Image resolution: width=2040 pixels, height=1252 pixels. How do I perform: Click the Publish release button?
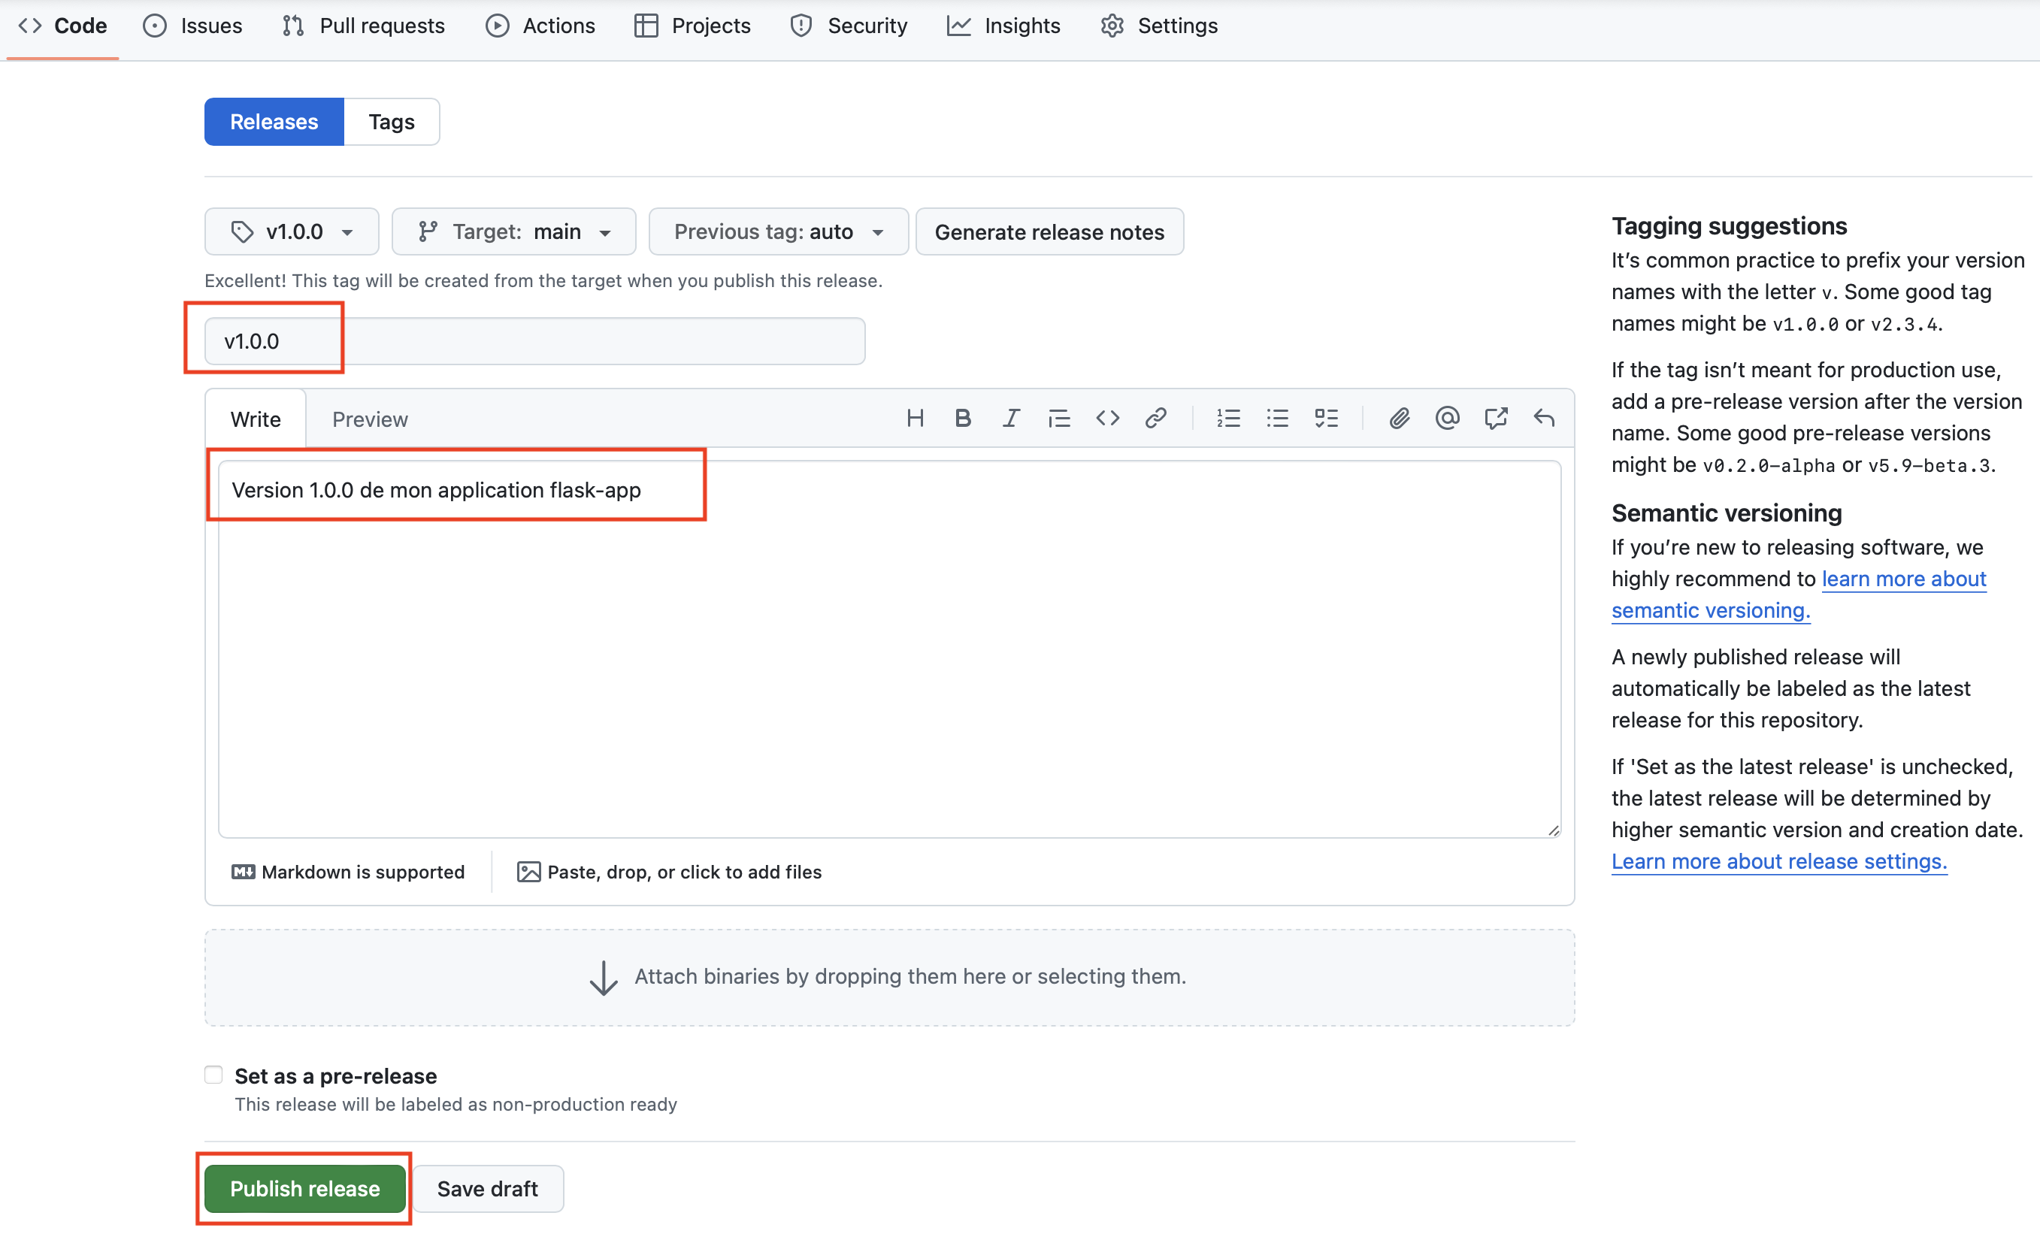click(305, 1188)
